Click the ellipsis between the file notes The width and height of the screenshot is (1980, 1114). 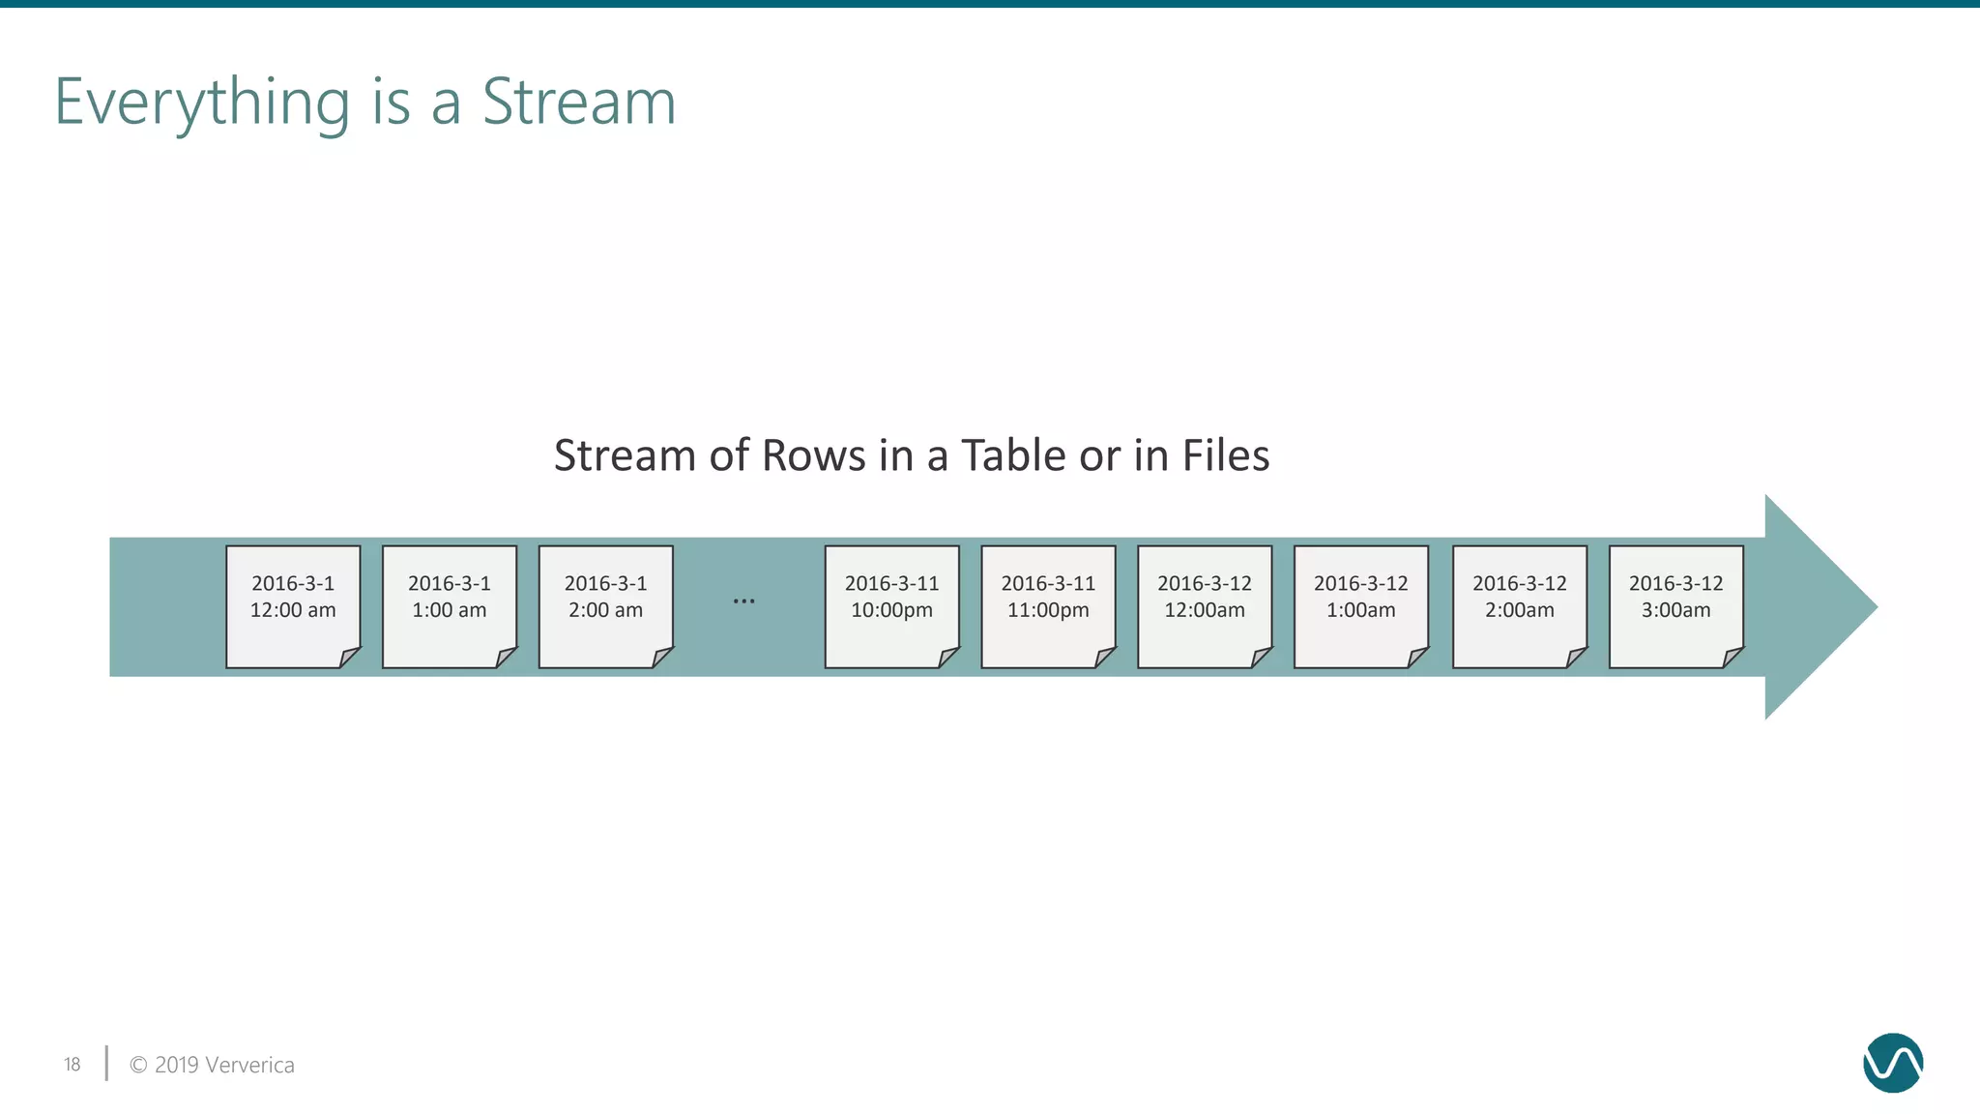(743, 601)
